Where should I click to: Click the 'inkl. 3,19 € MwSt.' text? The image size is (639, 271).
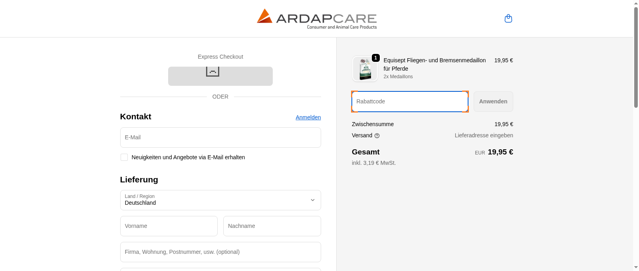click(x=374, y=163)
